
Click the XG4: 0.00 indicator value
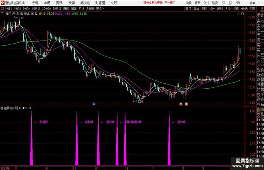point(25,108)
